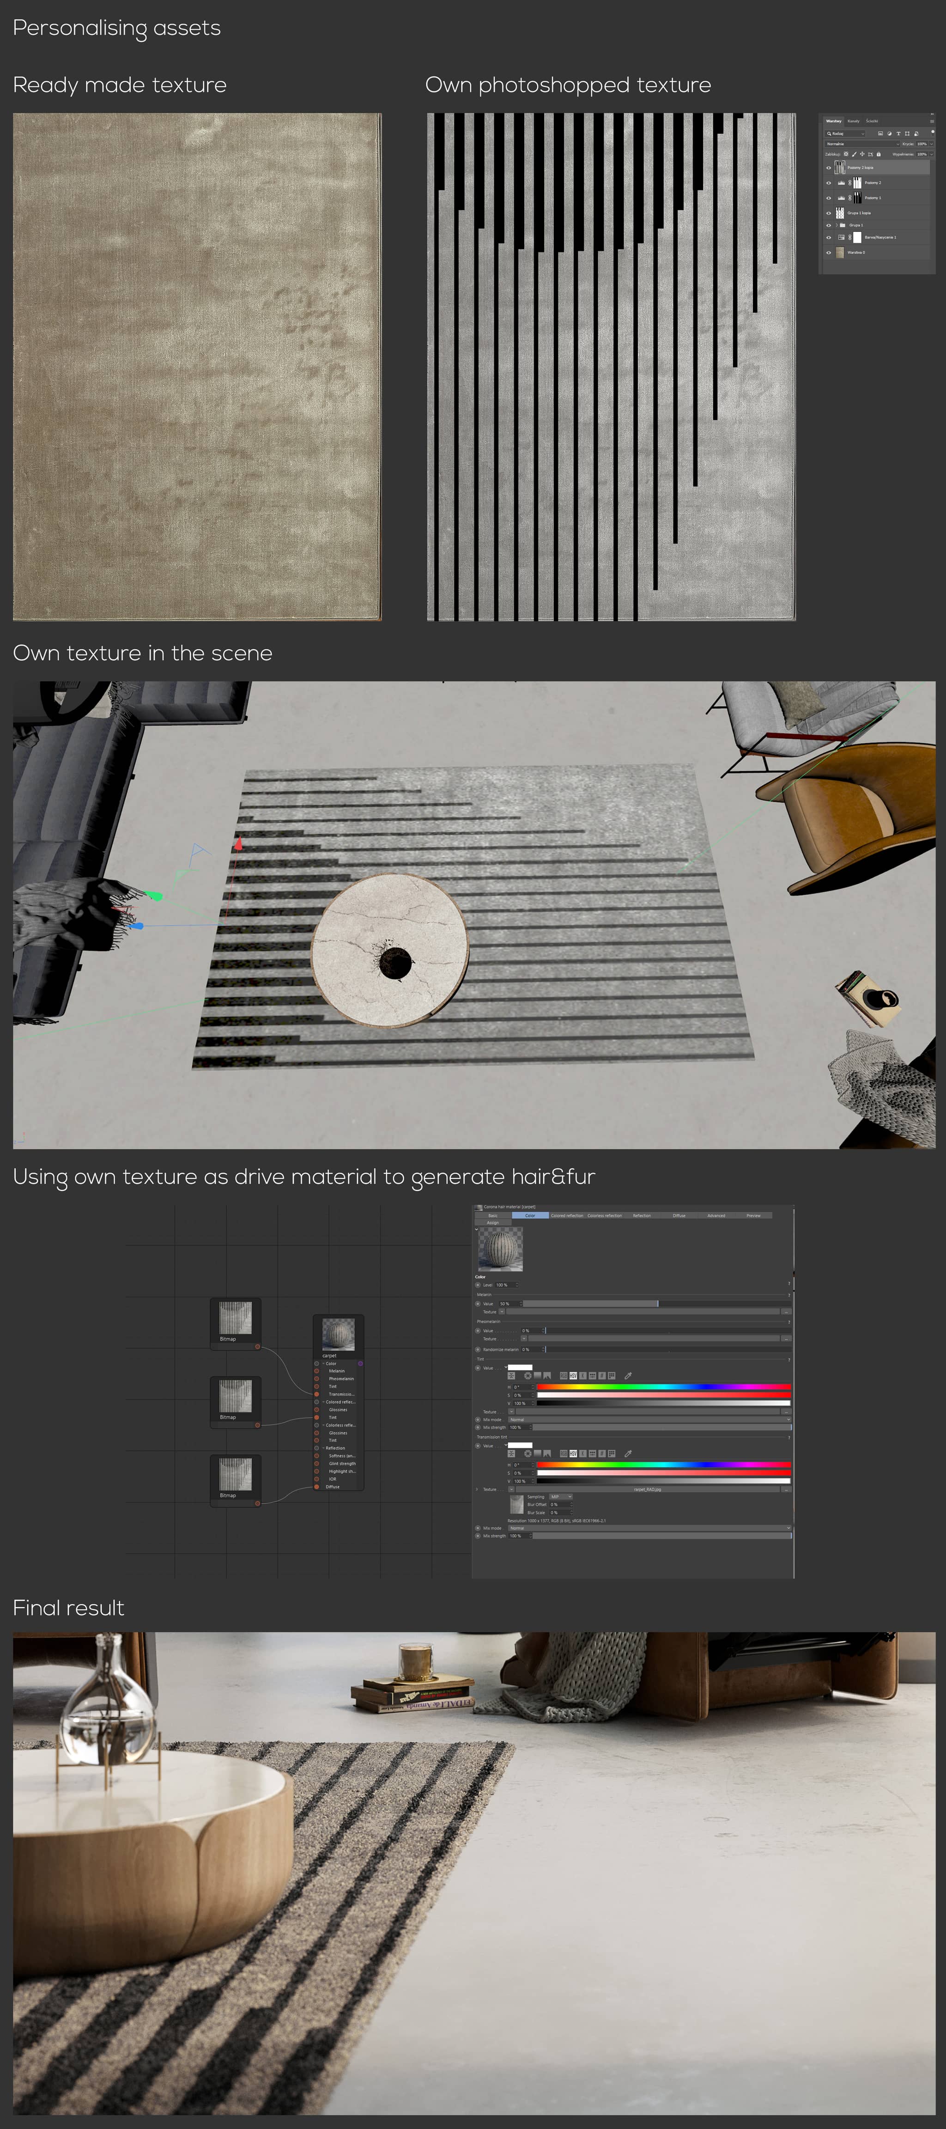This screenshot has width=946, height=2129.
Task: Click the adjustment layer filter icon
Action: pos(890,133)
